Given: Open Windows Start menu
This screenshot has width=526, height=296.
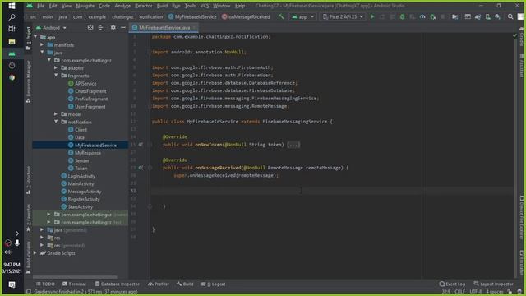Looking at the screenshot, I should pyautogui.click(x=12, y=6).
